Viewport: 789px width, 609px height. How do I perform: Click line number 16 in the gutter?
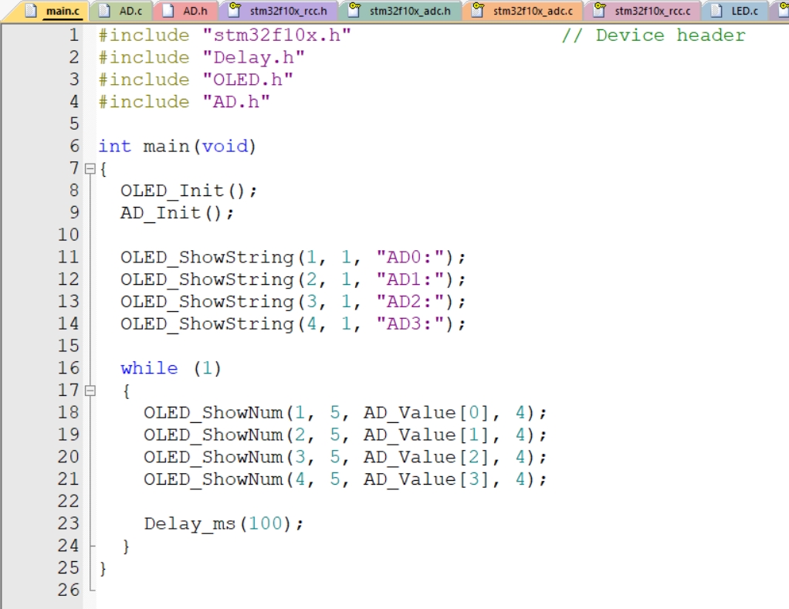[x=69, y=368]
